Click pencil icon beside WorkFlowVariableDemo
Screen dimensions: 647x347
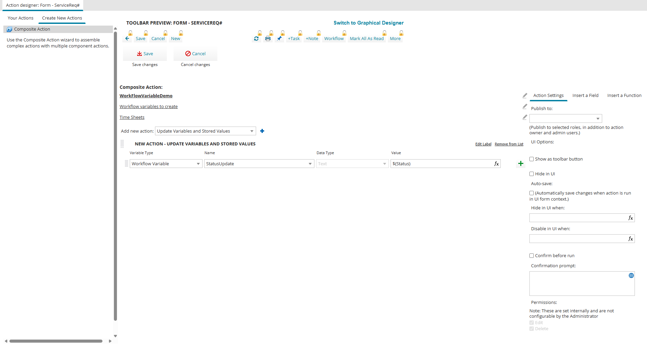point(525,96)
